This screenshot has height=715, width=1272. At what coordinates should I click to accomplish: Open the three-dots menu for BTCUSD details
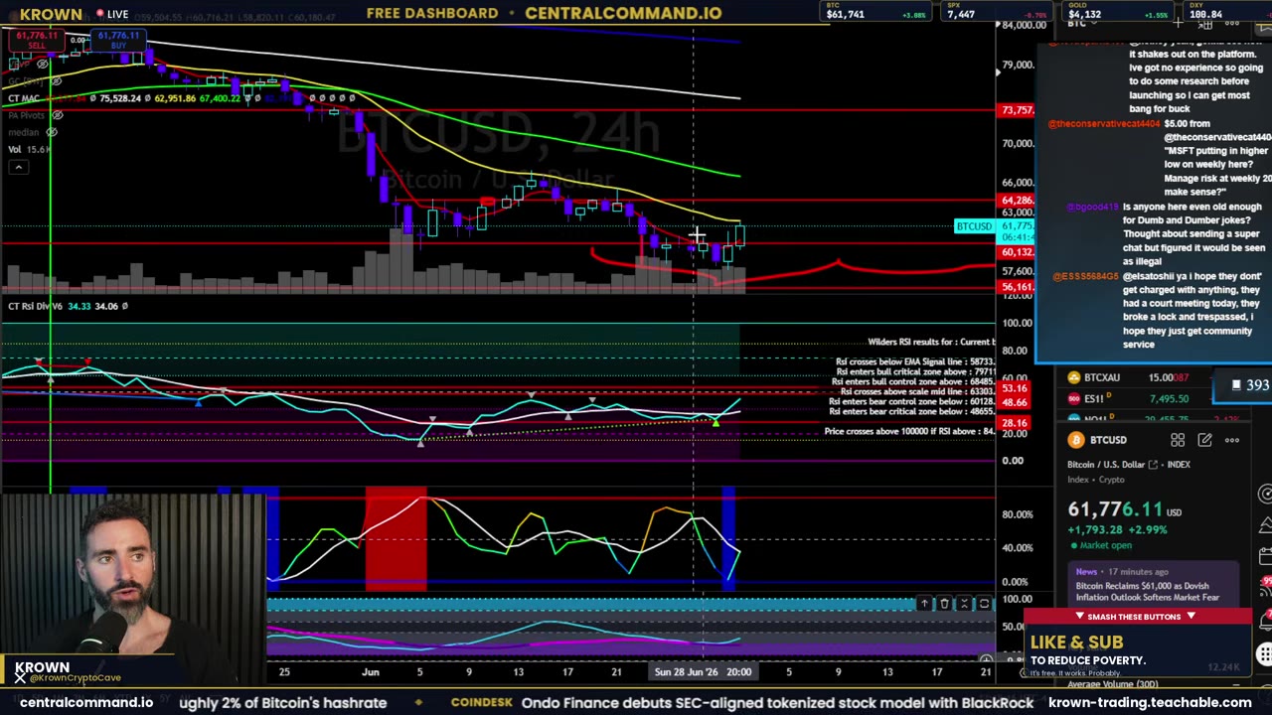coord(1232,440)
